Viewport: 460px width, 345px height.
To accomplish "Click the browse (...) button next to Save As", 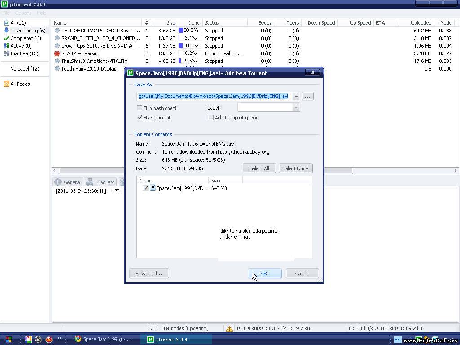I will 307,96.
